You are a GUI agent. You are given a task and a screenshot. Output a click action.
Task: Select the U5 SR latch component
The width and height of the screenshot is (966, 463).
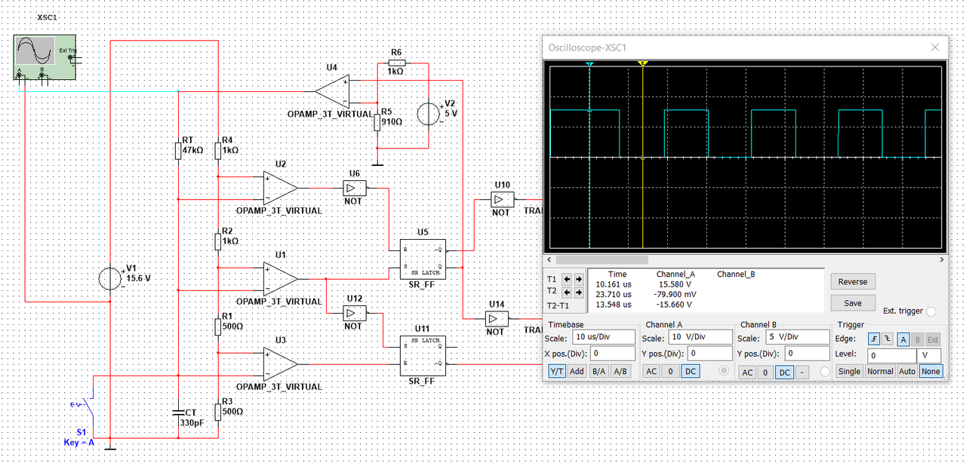[x=423, y=259]
